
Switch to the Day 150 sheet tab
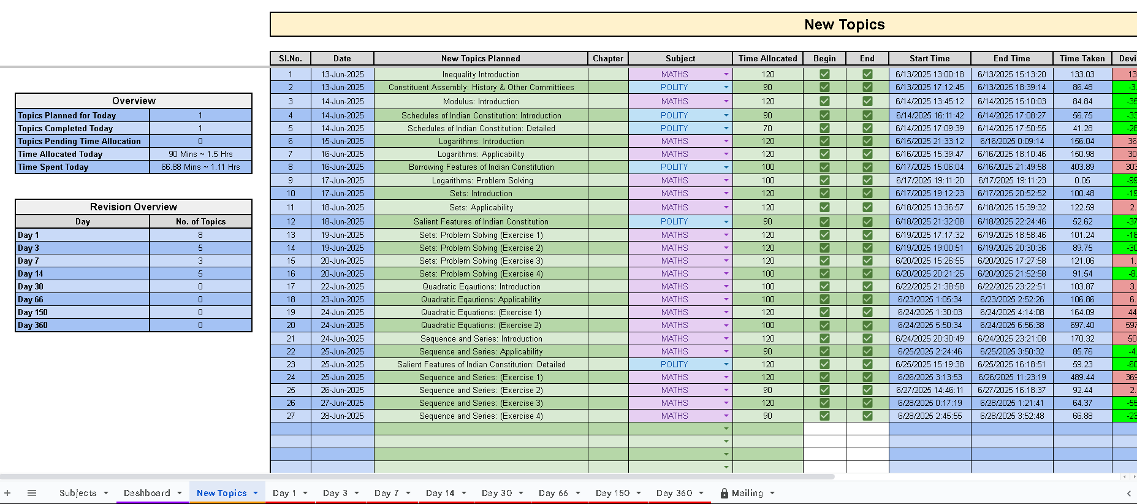[613, 493]
